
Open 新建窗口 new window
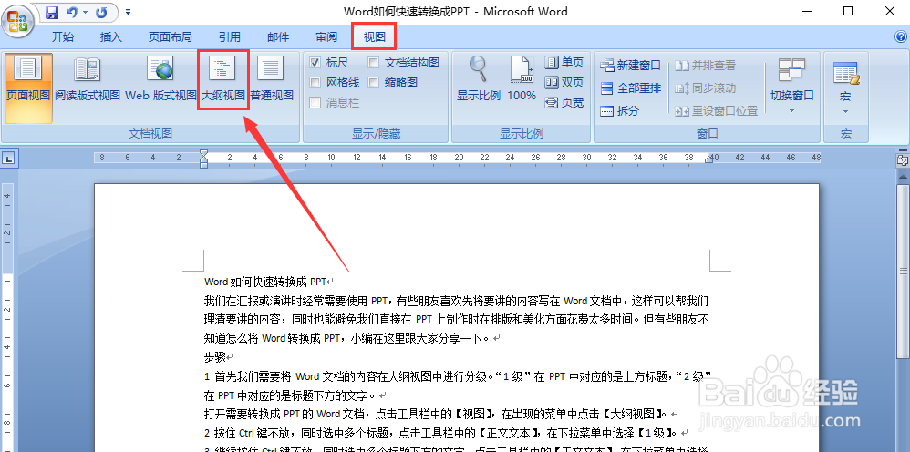630,66
